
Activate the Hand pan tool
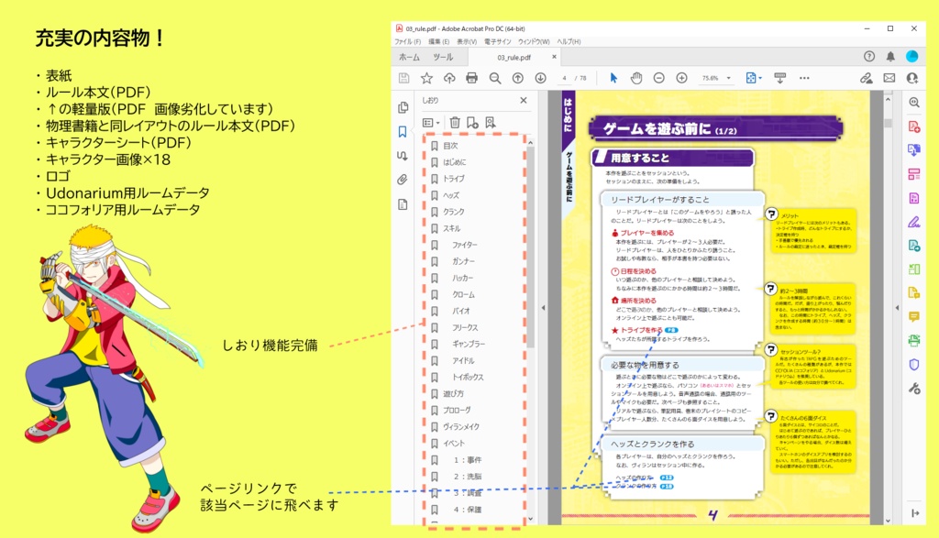[x=636, y=79]
